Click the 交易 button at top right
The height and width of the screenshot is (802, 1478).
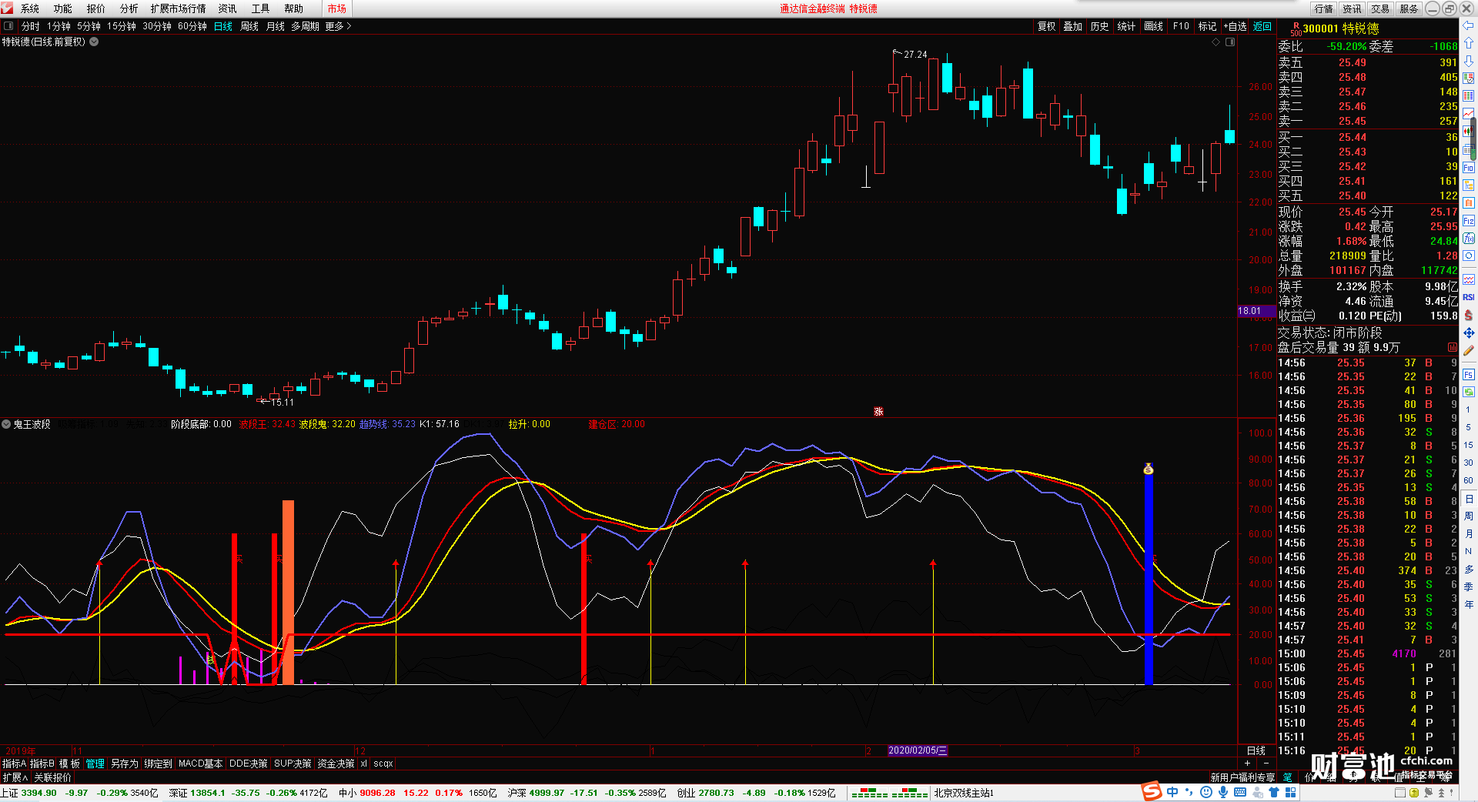click(x=1380, y=8)
